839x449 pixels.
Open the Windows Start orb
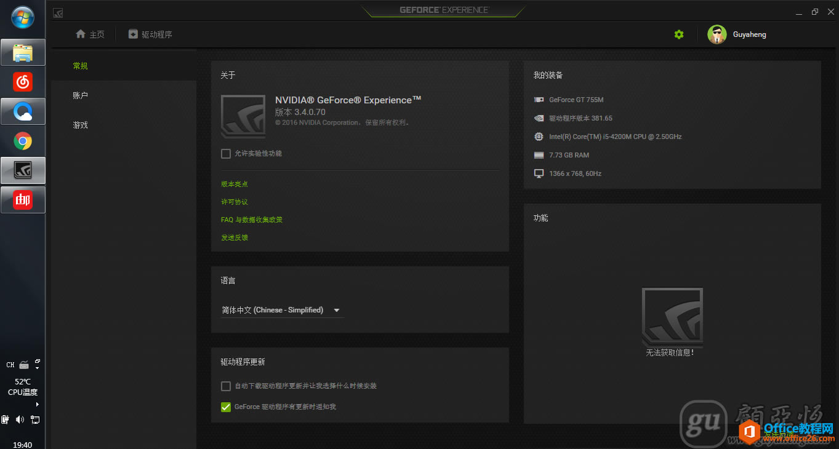(x=23, y=17)
